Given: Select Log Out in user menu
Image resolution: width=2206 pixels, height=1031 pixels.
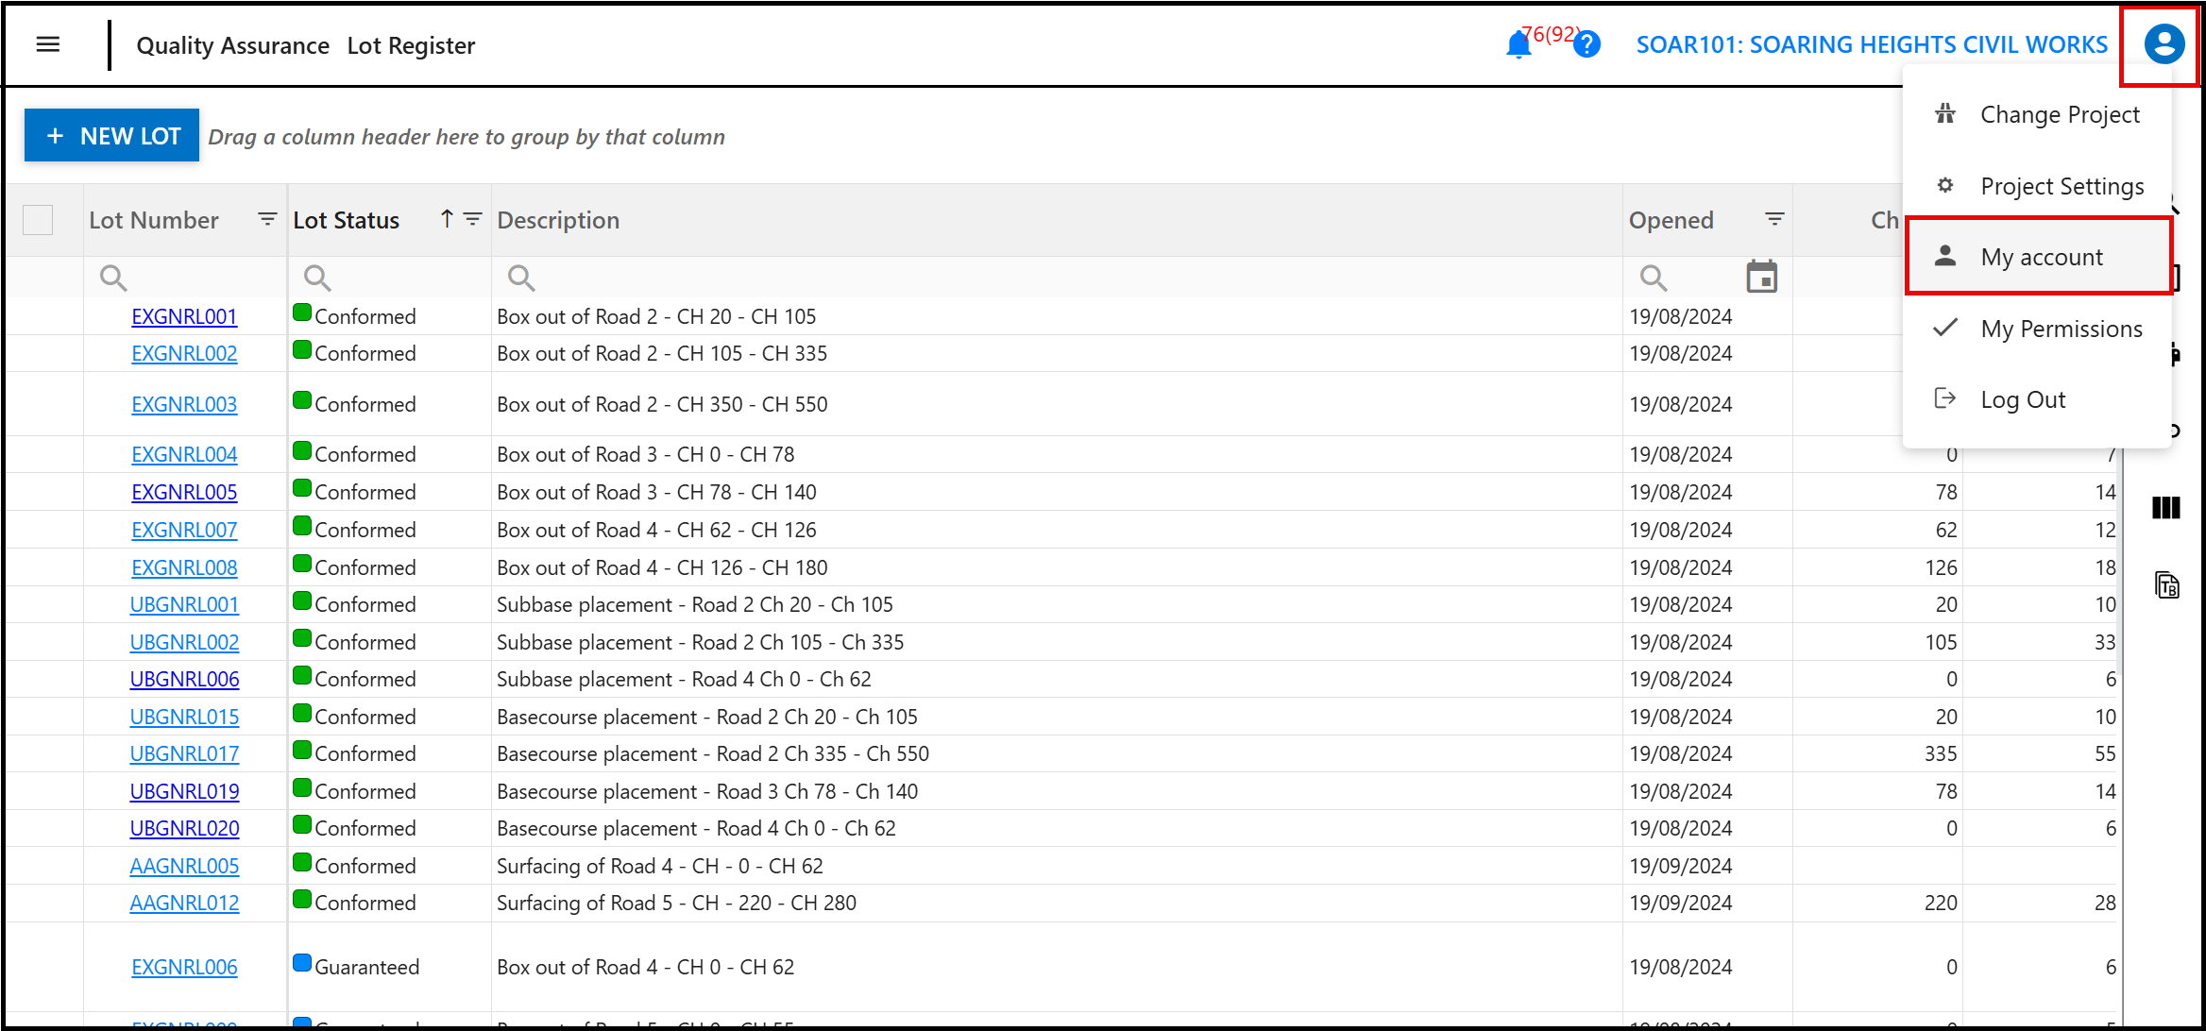Looking at the screenshot, I should point(2022,399).
